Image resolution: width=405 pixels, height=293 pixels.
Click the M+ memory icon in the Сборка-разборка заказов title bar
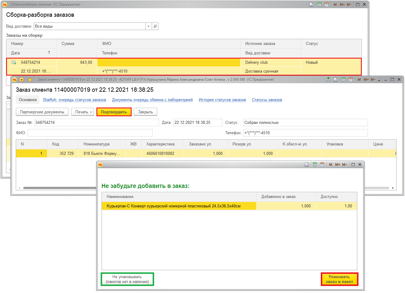pos(342,5)
